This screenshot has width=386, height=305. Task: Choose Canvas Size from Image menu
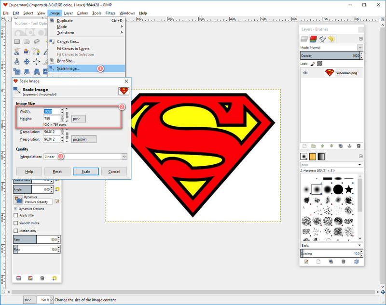click(x=68, y=42)
